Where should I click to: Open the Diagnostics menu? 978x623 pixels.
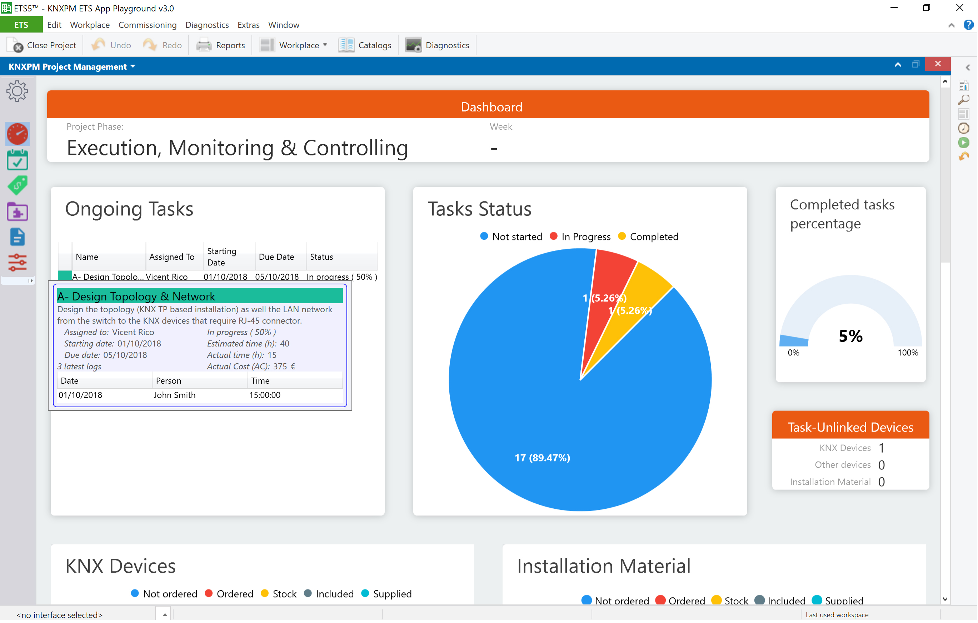(207, 25)
